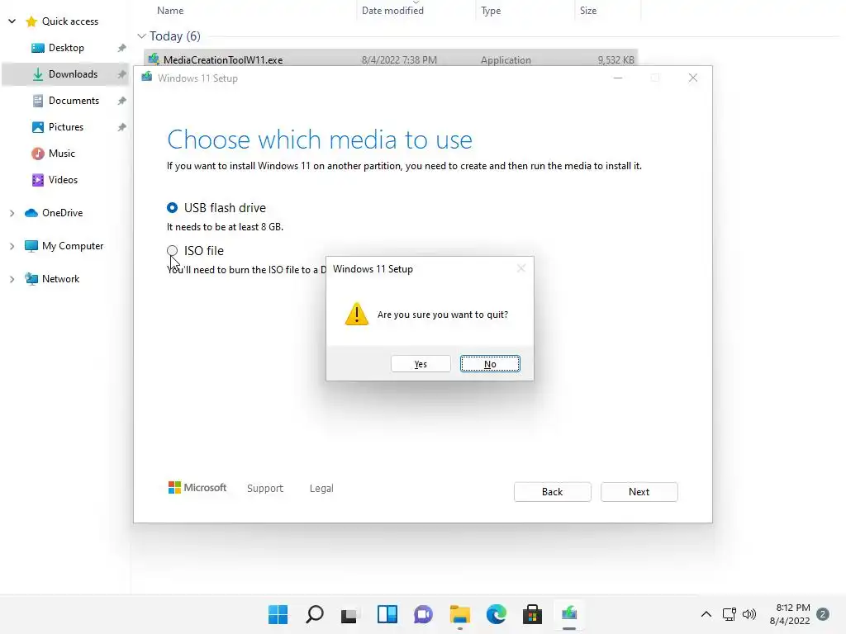Confirm quitting with the Yes button
This screenshot has width=846, height=634.
(x=421, y=364)
